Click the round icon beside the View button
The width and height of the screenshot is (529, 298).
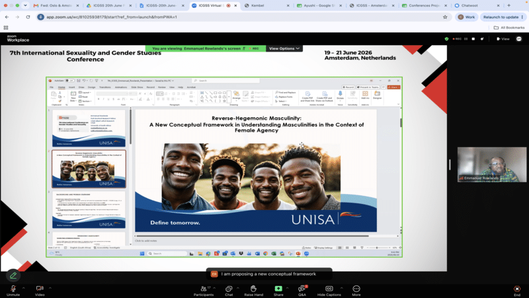coord(519,39)
